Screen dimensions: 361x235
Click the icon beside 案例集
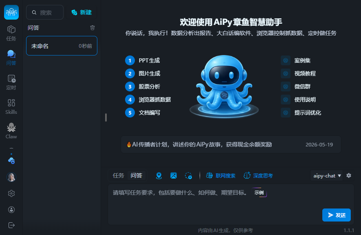tap(286, 60)
